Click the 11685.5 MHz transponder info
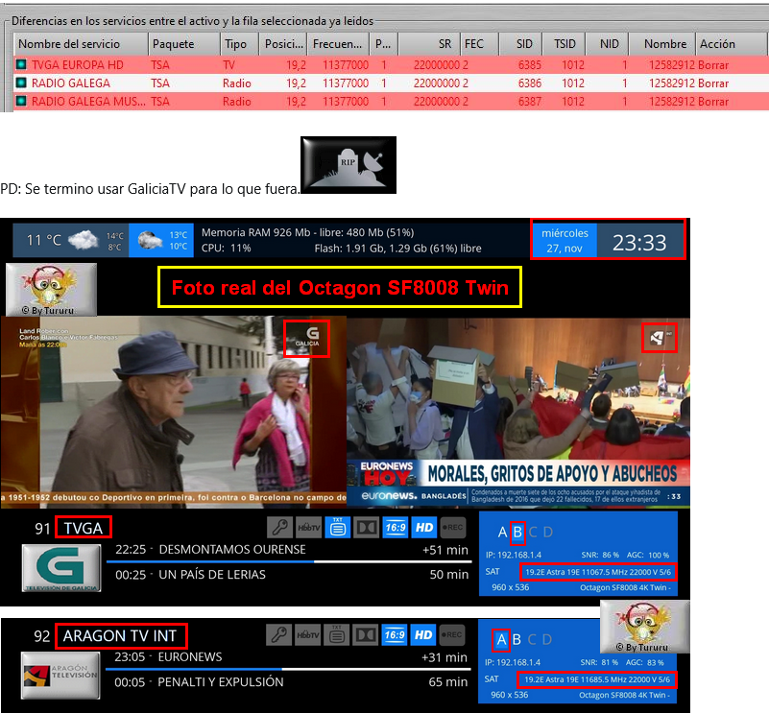Image resolution: width=769 pixels, height=713 pixels. click(x=597, y=679)
